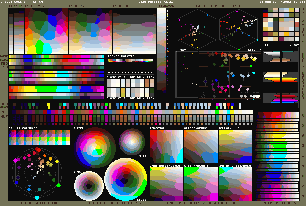Click the B65% strip label
306x206 pixels.
[4, 56]
